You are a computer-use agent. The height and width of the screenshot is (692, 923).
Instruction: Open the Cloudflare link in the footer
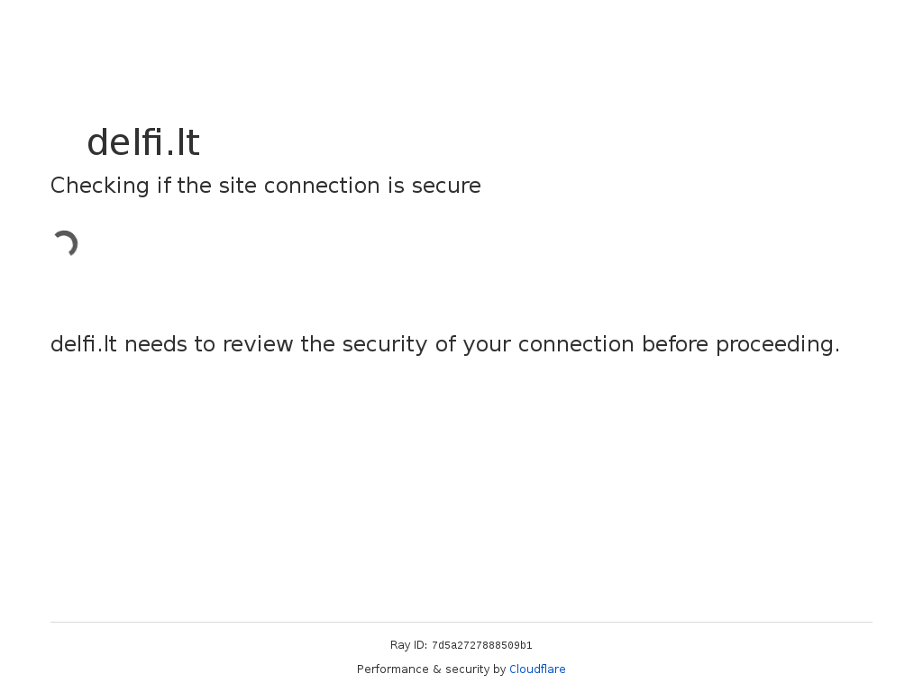click(537, 669)
